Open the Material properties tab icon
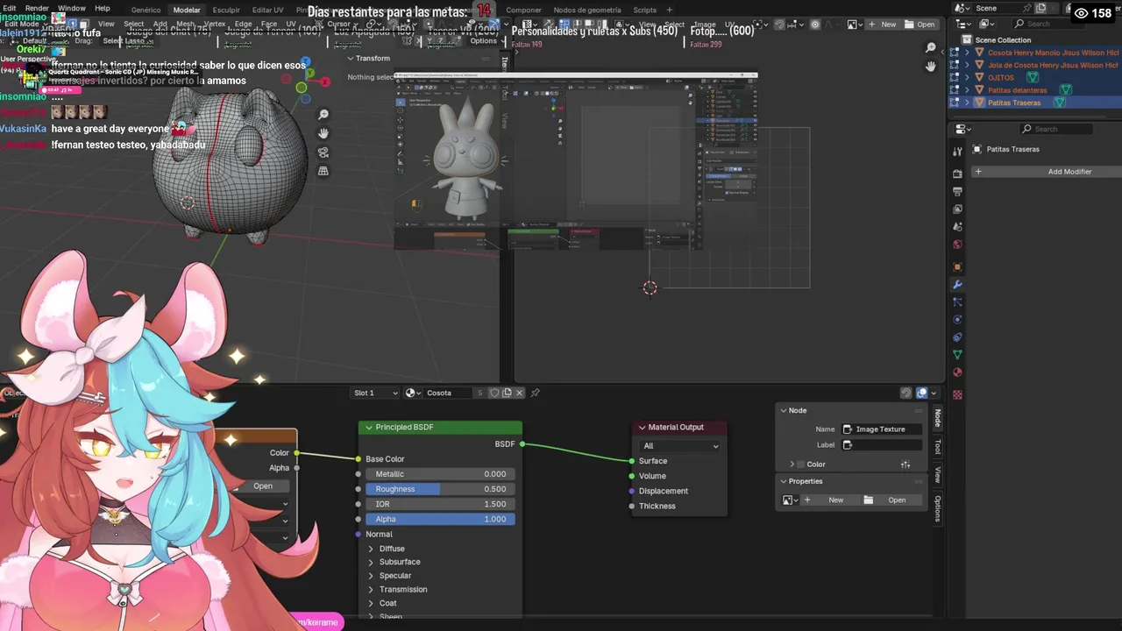 pos(957,372)
